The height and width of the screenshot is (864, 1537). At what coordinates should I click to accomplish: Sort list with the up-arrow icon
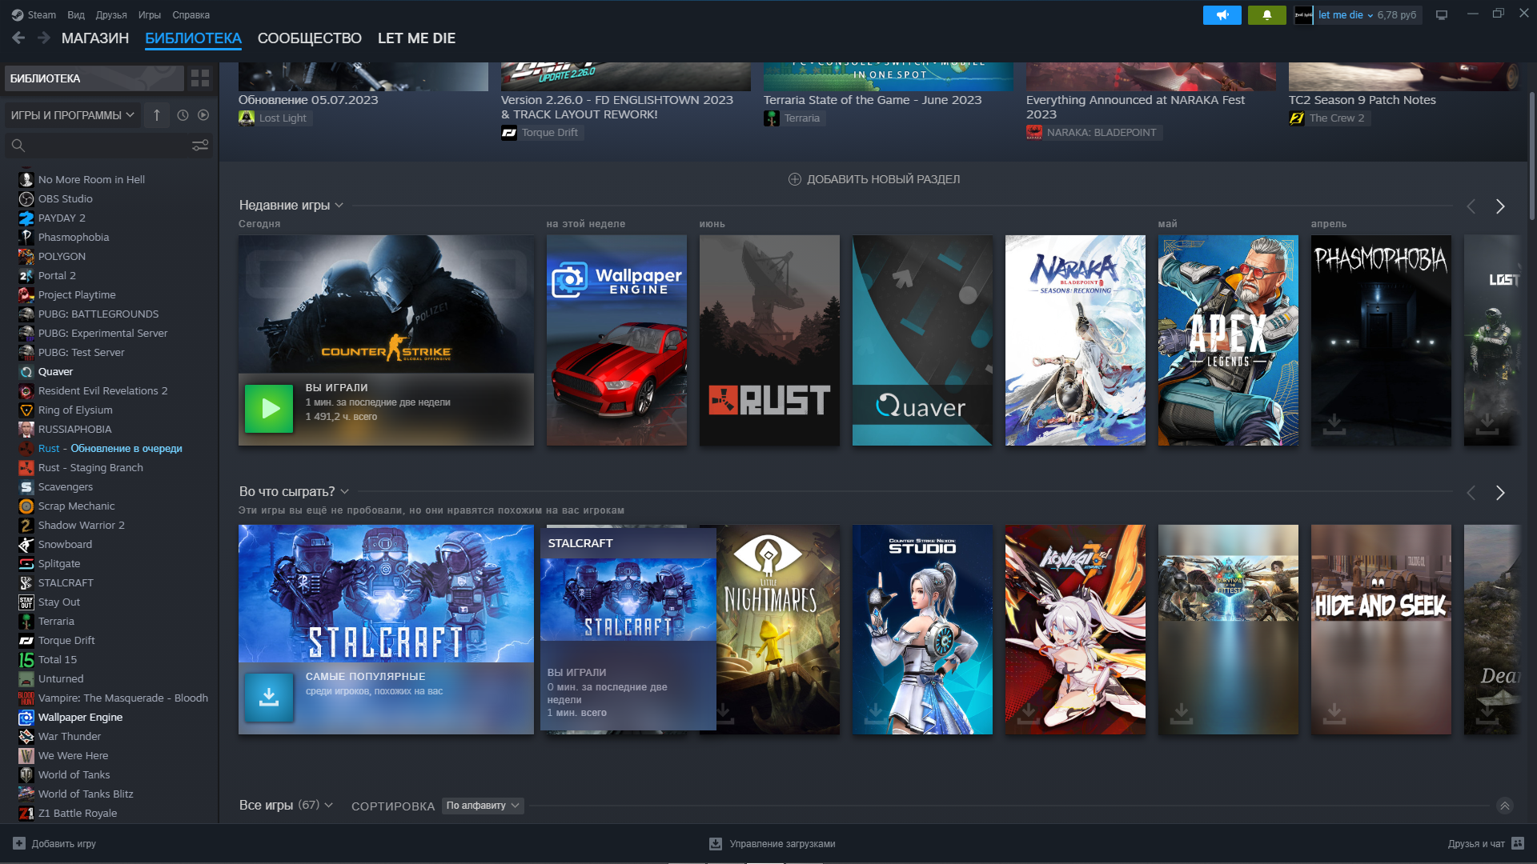pyautogui.click(x=157, y=115)
